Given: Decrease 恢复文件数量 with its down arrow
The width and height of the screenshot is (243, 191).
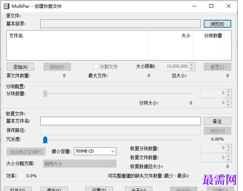Looking at the screenshot, I should pos(228,160).
